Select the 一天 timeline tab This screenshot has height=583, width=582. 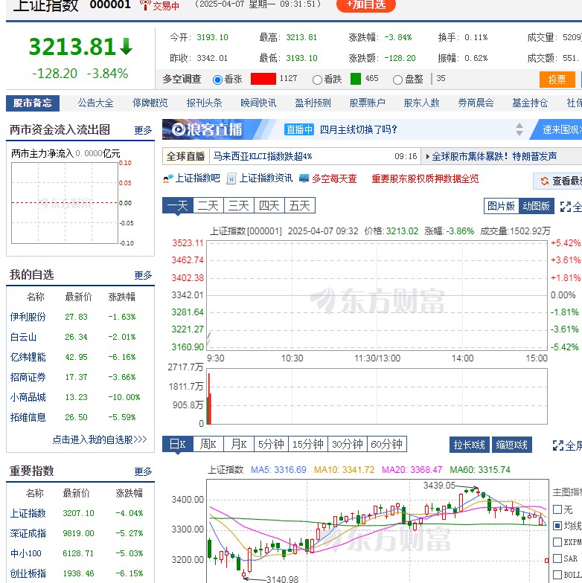[177, 205]
